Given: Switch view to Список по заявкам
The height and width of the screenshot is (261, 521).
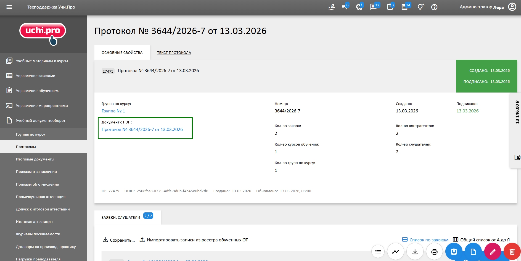Looking at the screenshot, I should 425,240.
